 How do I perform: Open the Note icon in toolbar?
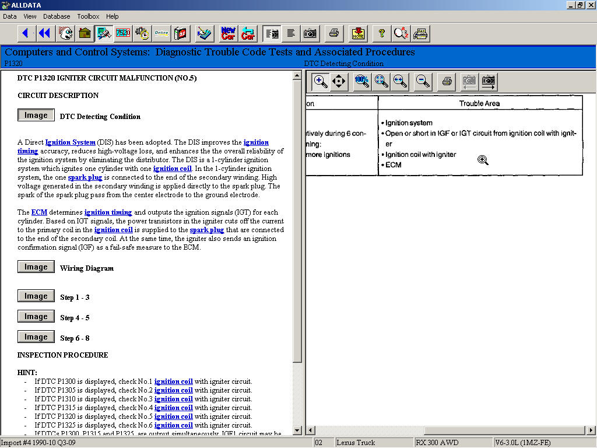coord(359,33)
